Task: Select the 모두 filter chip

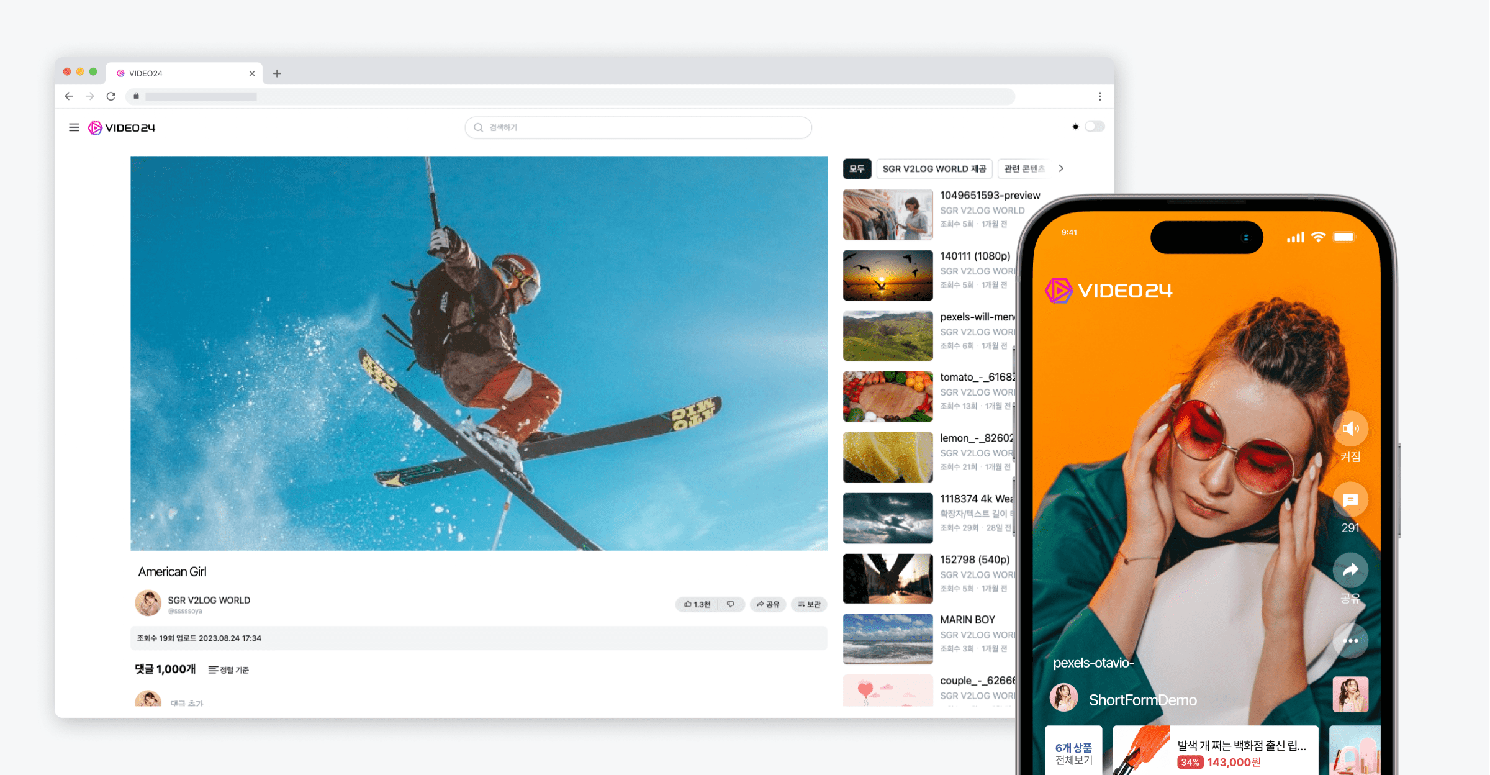Action: point(857,168)
